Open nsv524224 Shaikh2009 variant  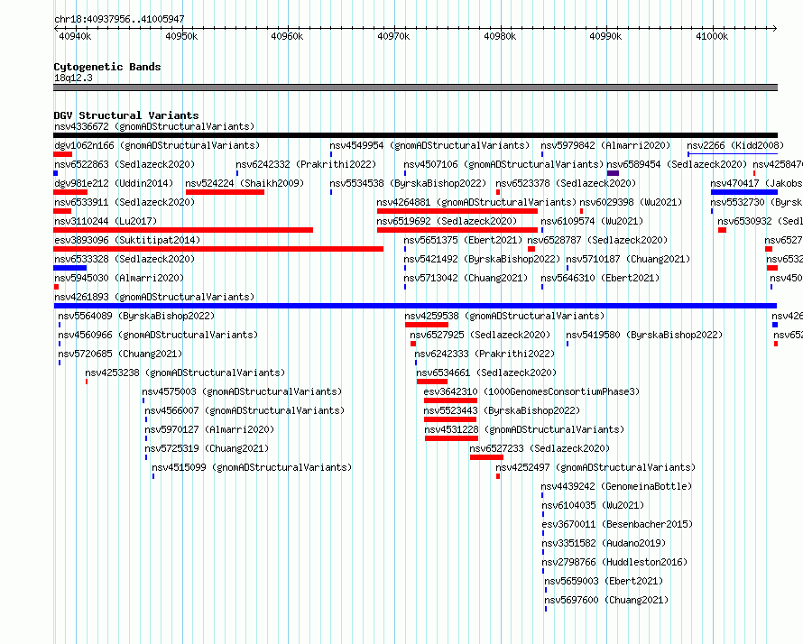245,183
